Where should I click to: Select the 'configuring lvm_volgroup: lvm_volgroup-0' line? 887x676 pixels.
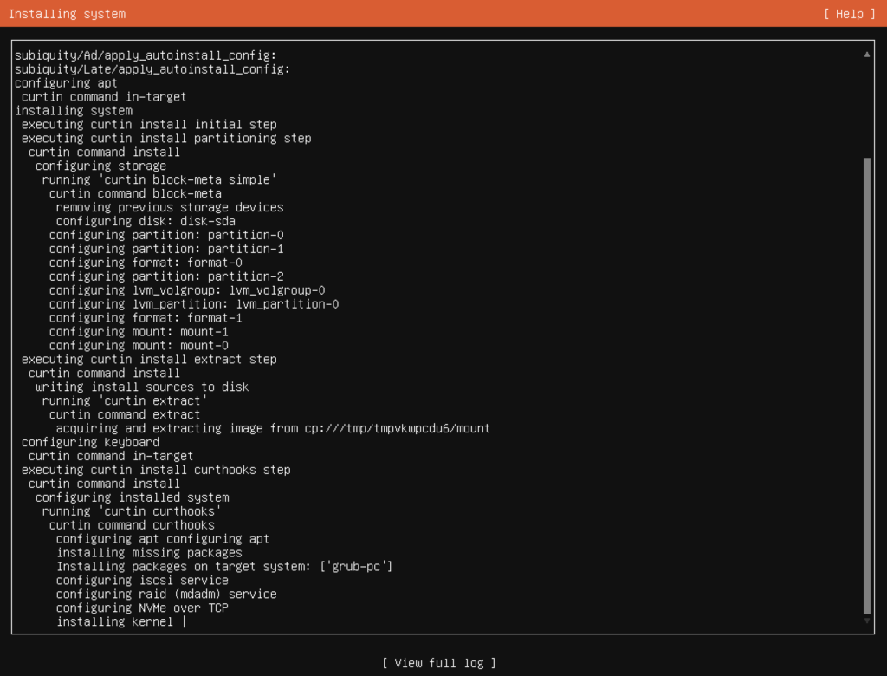point(182,289)
